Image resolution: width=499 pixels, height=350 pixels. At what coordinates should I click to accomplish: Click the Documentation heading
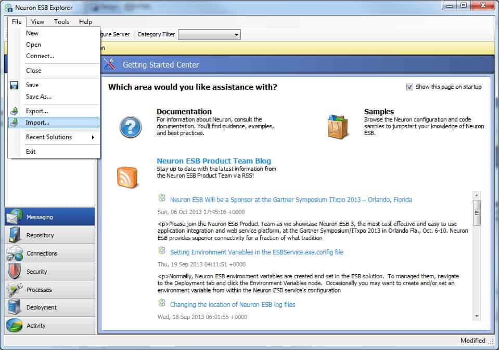tap(184, 112)
